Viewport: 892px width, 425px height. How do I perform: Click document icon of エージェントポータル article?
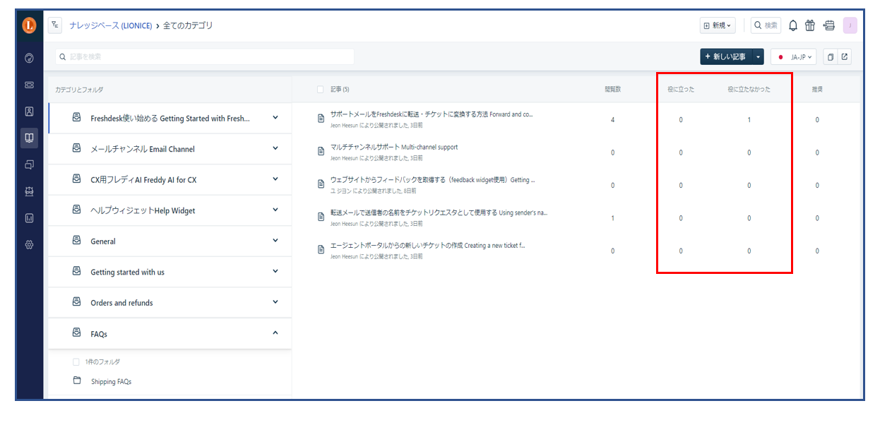[x=321, y=250]
